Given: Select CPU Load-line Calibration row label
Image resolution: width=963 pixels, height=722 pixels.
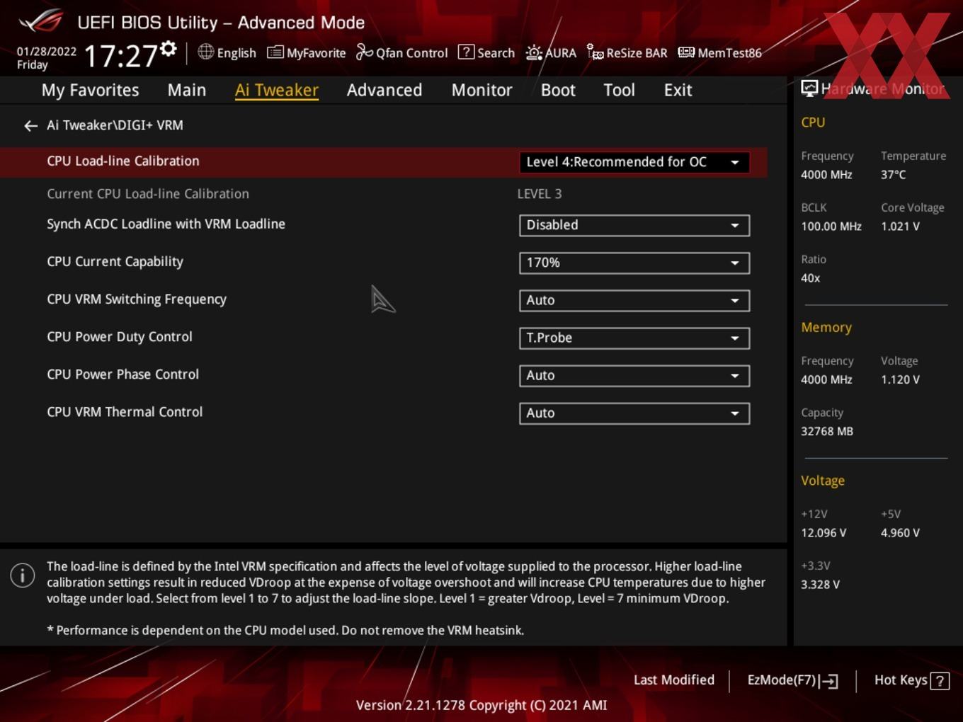Looking at the screenshot, I should [123, 161].
